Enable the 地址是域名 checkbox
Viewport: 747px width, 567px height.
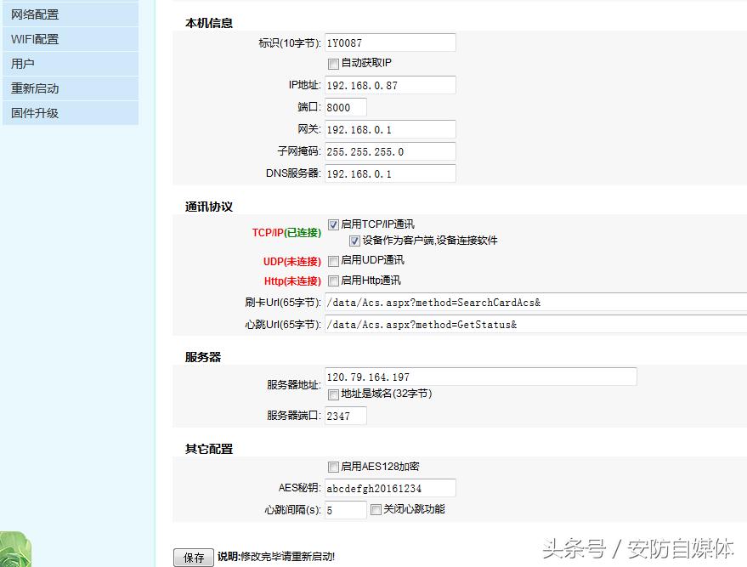pos(332,393)
